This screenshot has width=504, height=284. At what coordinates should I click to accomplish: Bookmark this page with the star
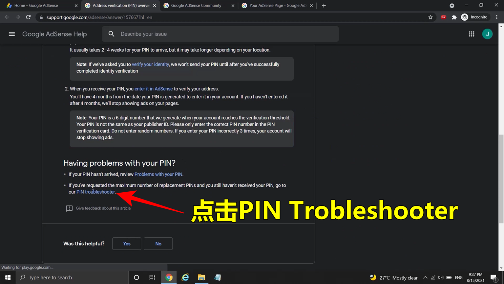point(430,17)
